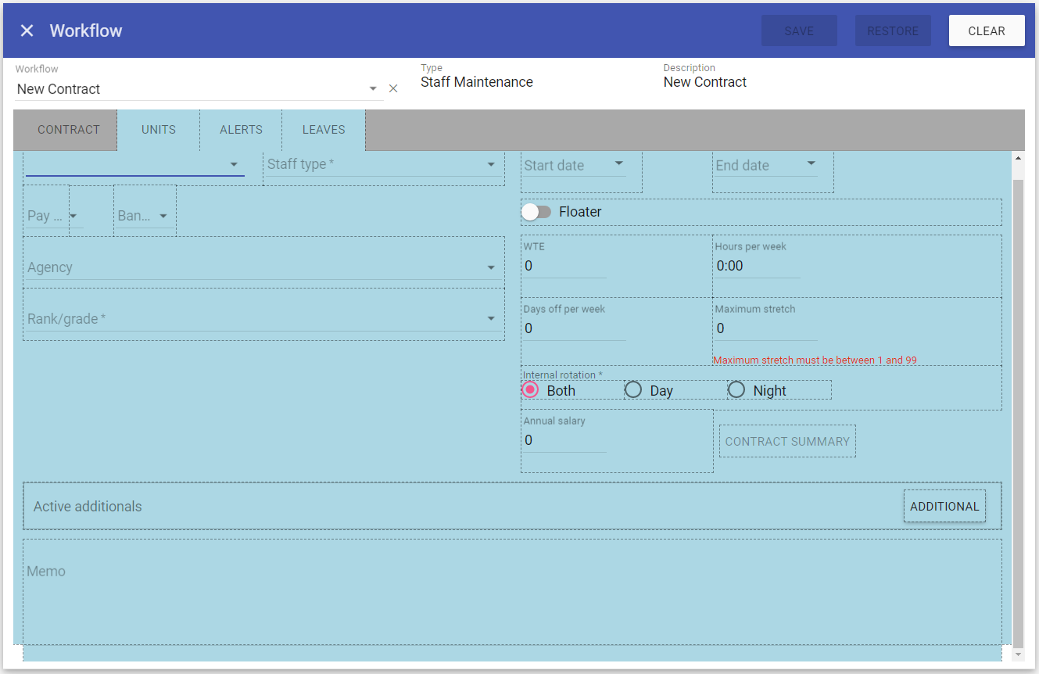This screenshot has height=674, width=1039.
Task: Open the Agency dropdown list
Action: [491, 268]
